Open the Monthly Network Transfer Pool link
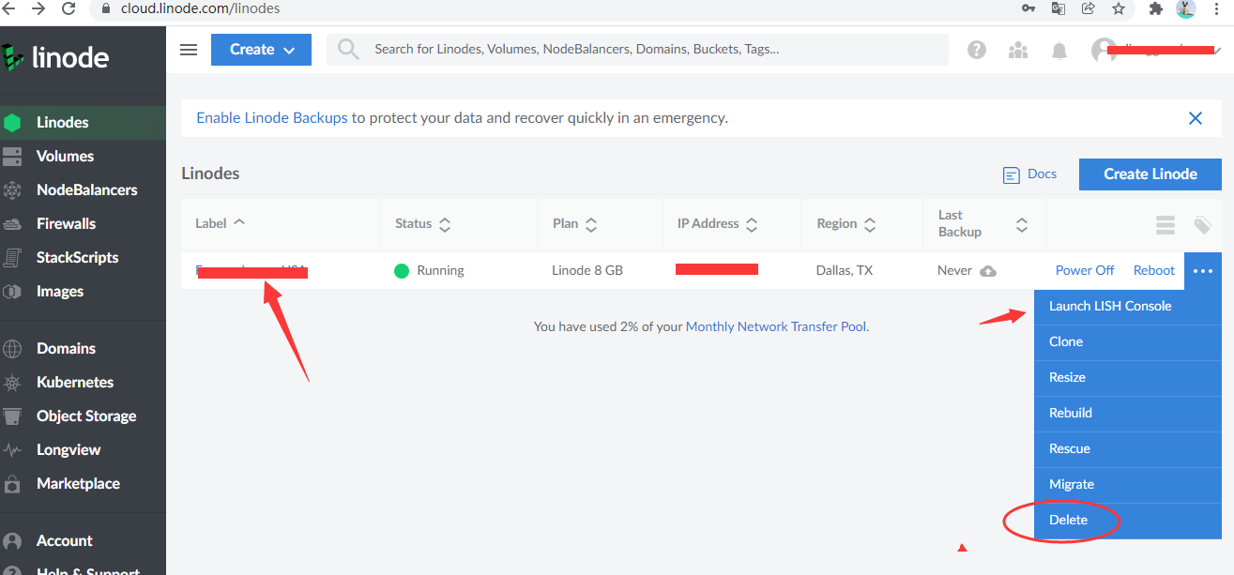 coord(777,326)
